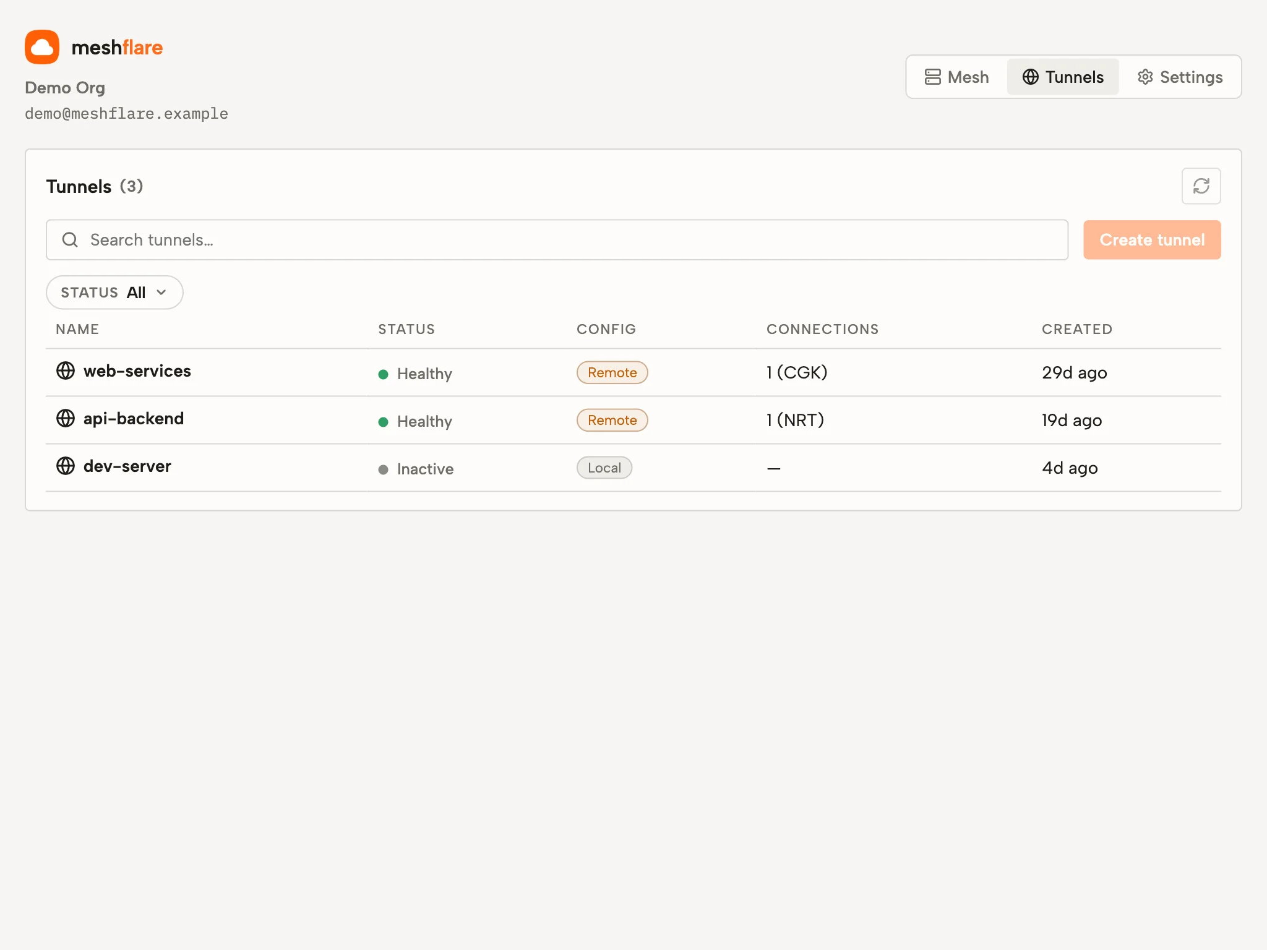Open the Settings tab
1267x950 pixels.
(1180, 77)
